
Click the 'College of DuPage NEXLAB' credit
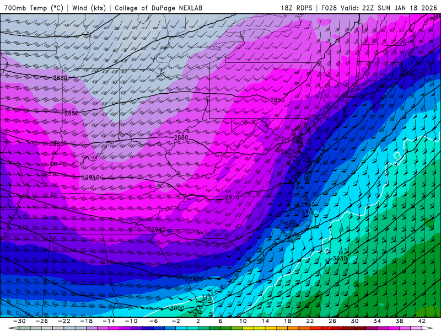(x=158, y=8)
